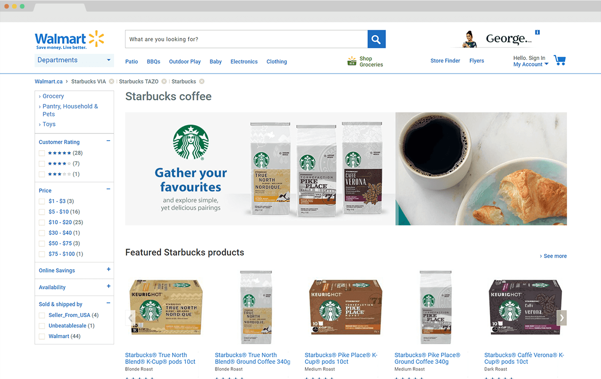Click the Shop Groceries text link
This screenshot has height=379, width=601.
pyautogui.click(x=371, y=61)
